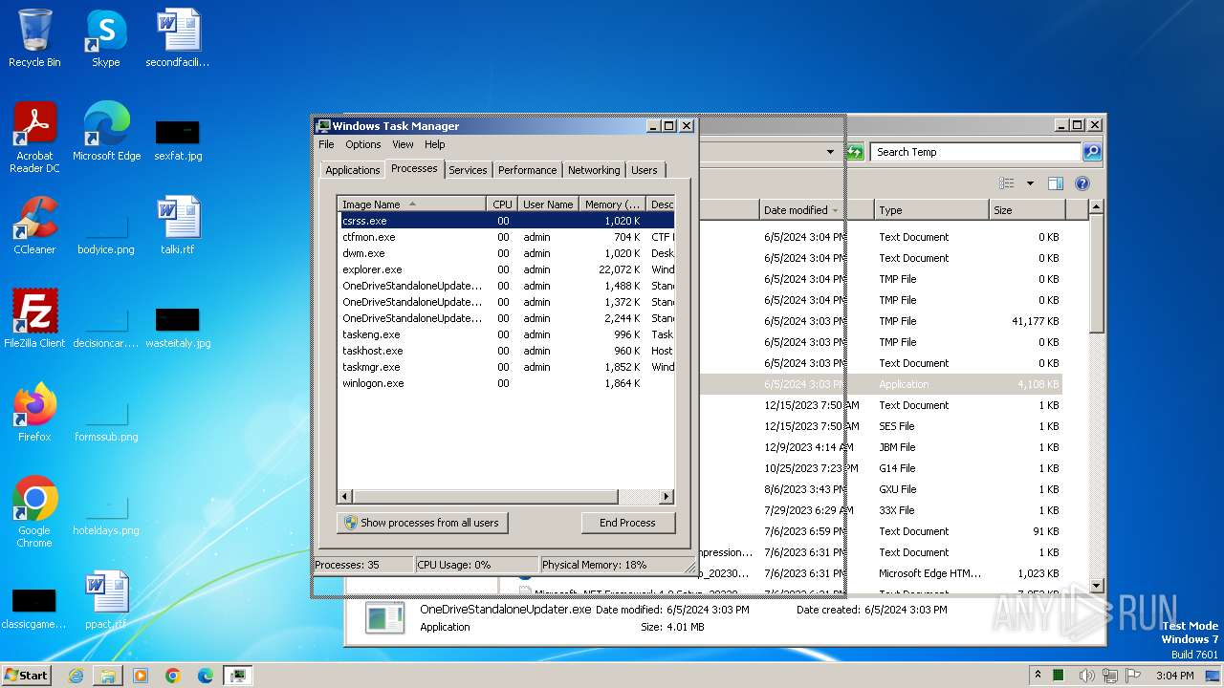Toggle Explorer preview pane icon

(1056, 183)
